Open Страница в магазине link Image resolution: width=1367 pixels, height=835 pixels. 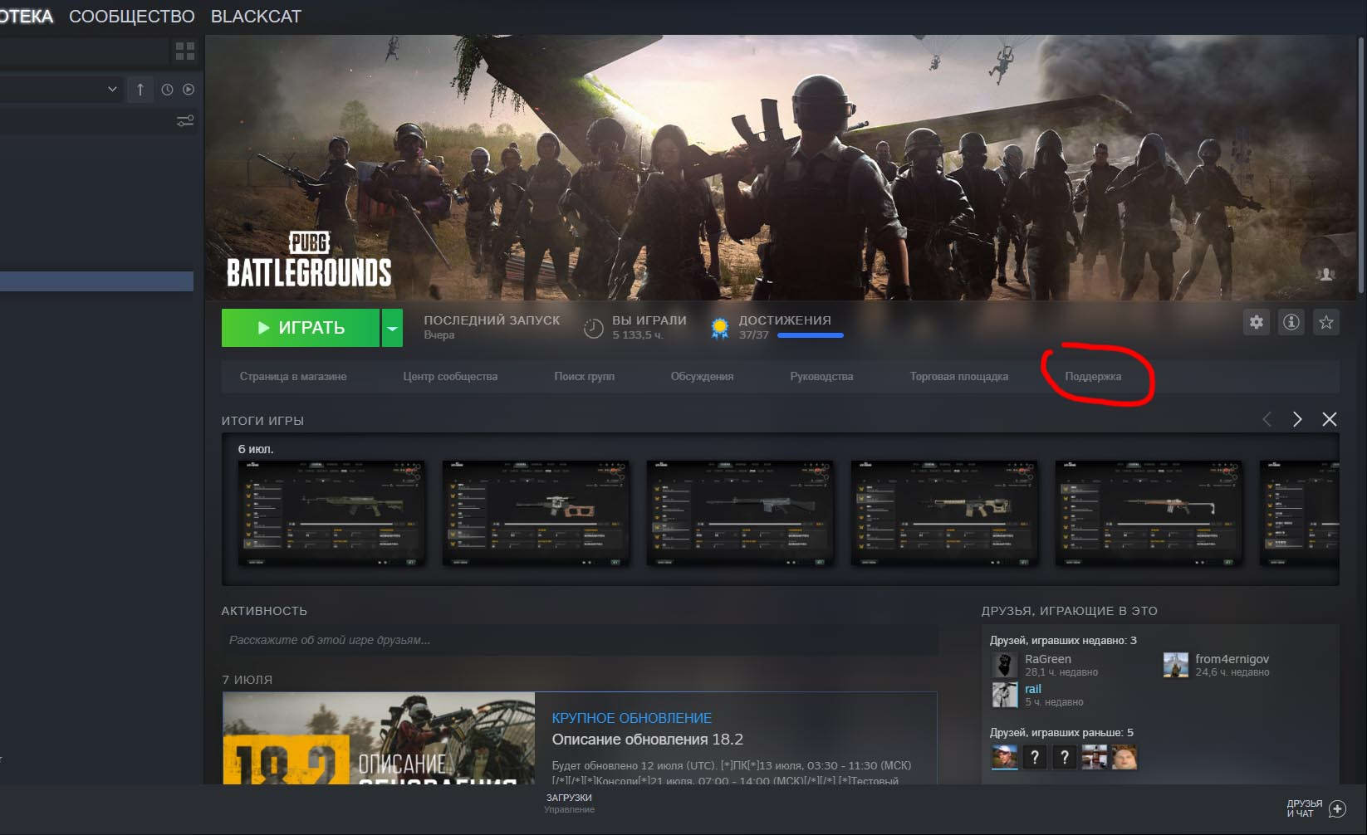point(293,377)
